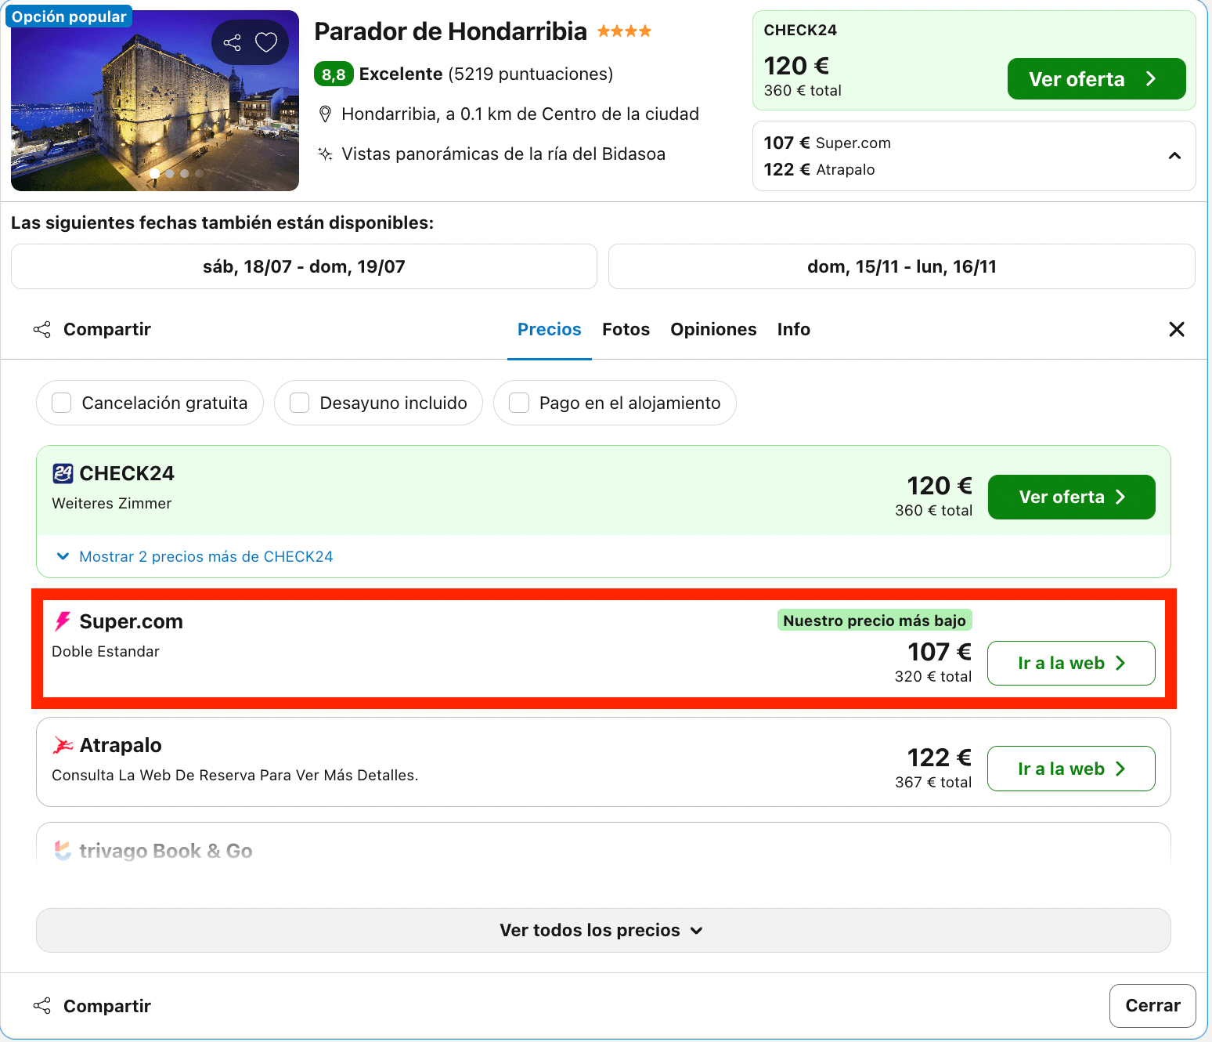Click the share icon on the hotel photo
This screenshot has height=1042, width=1212.
[x=233, y=42]
